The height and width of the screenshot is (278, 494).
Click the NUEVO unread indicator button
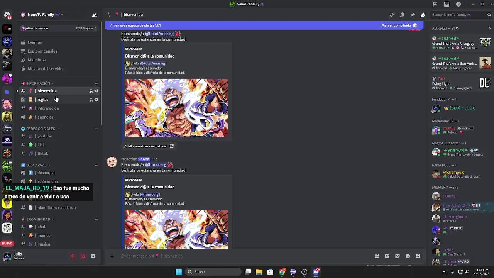(7, 244)
